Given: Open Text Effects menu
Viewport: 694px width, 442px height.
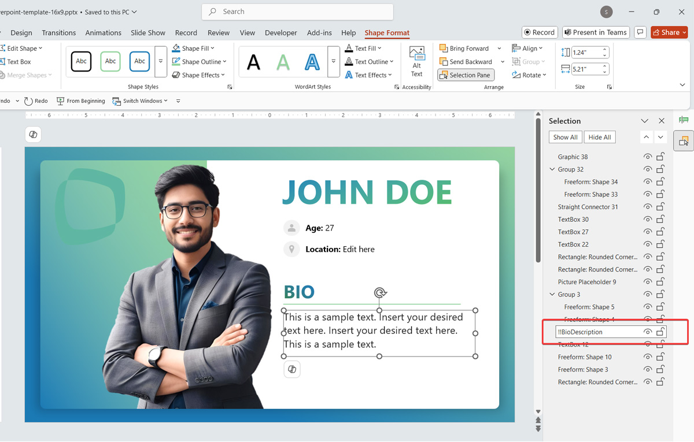Looking at the screenshot, I should point(369,75).
